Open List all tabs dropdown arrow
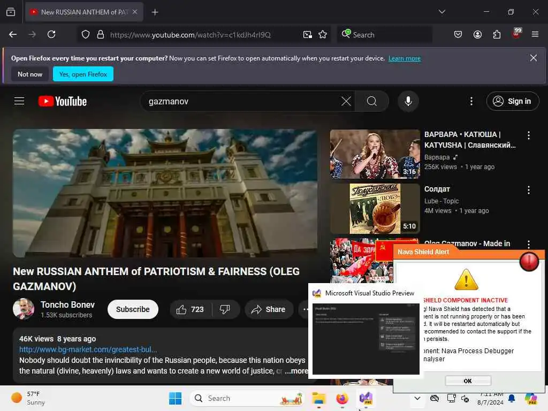548x411 pixels. (442, 12)
